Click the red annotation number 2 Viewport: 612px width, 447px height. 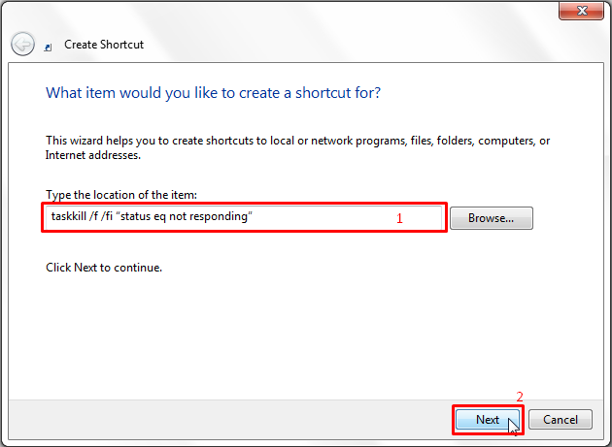click(x=519, y=397)
